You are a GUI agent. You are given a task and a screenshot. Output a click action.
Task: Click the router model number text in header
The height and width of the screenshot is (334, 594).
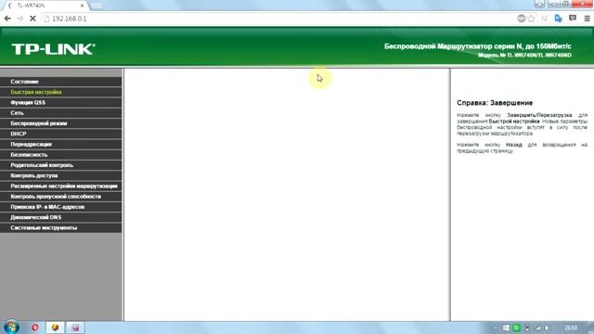pyautogui.click(x=524, y=56)
